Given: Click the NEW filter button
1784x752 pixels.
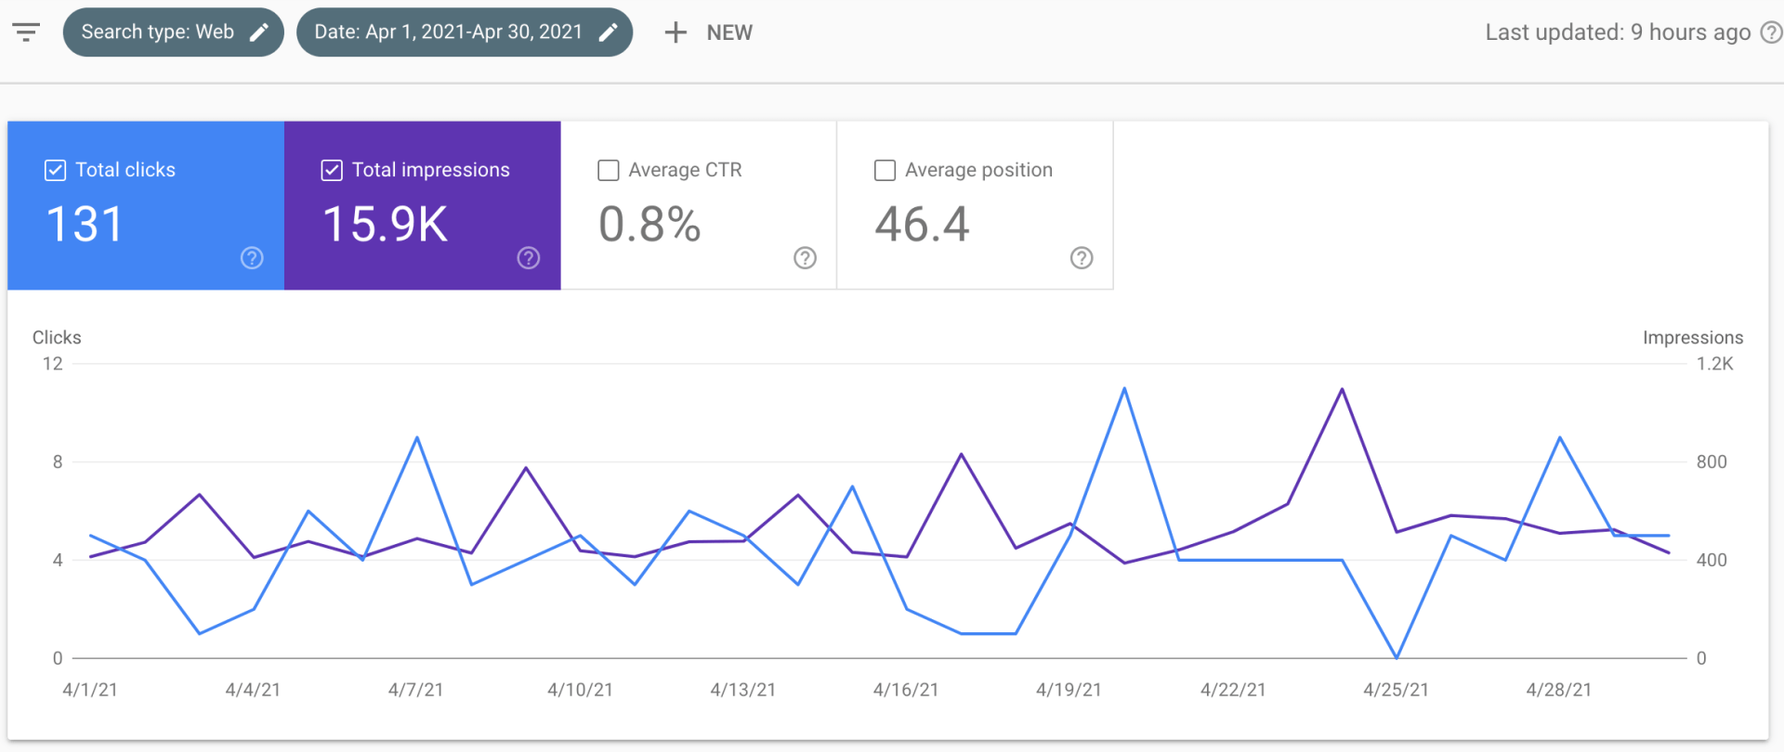Looking at the screenshot, I should point(728,32).
